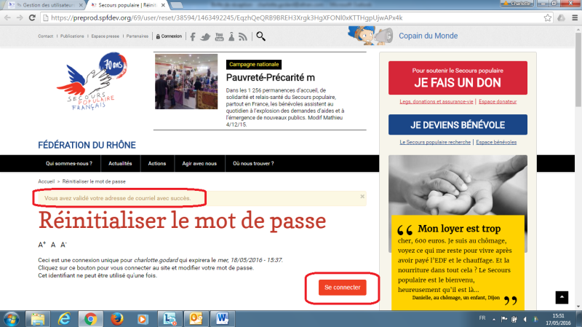Bookmark this page with the star icon
The image size is (582, 327).
548,17
